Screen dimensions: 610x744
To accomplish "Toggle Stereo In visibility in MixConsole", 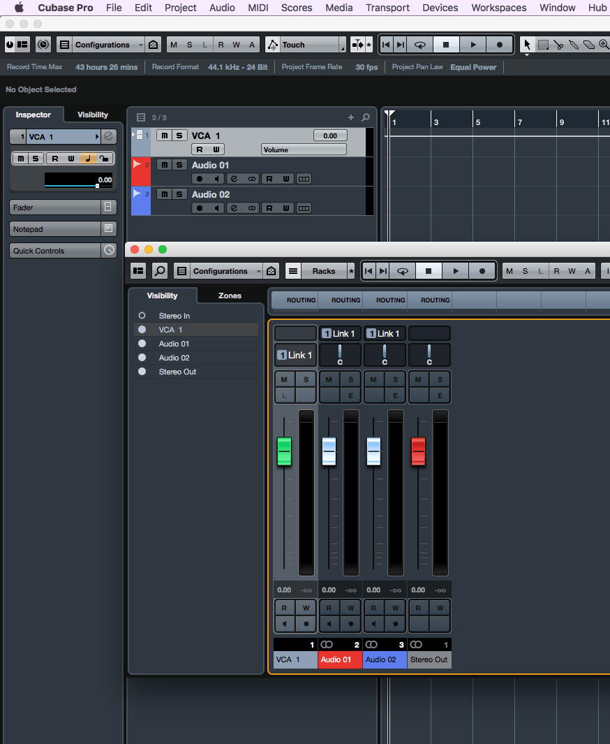I will pyautogui.click(x=142, y=316).
